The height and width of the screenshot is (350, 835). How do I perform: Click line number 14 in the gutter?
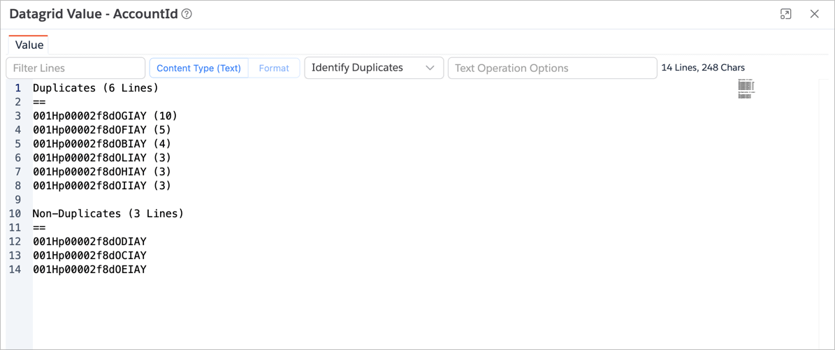[x=15, y=270]
